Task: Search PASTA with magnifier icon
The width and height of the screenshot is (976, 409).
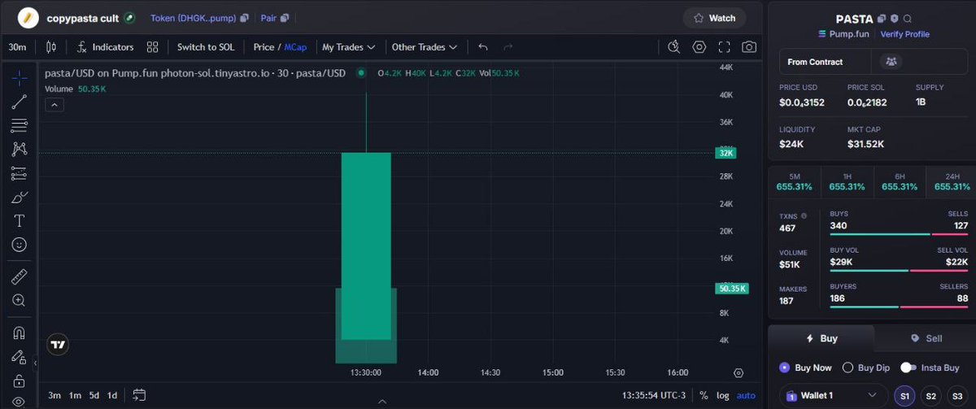Action: point(908,19)
